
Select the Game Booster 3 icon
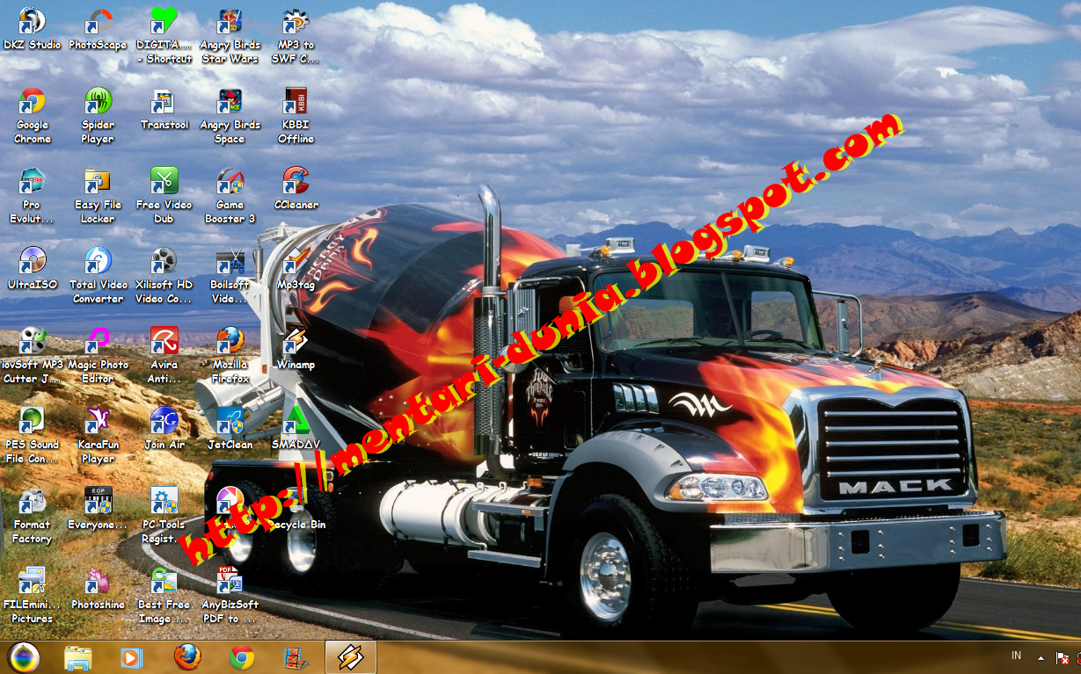tap(230, 195)
